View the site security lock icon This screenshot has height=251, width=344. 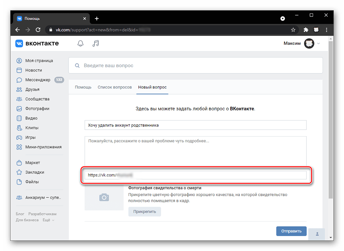(51, 30)
